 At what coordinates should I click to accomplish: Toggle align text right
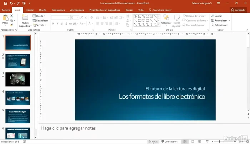[x=106, y=24]
